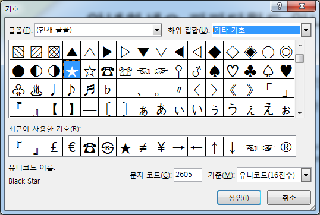The width and height of the screenshot is (320, 215).
Task: Pick the black right-pointing triangle symbol
Action: coord(108,52)
